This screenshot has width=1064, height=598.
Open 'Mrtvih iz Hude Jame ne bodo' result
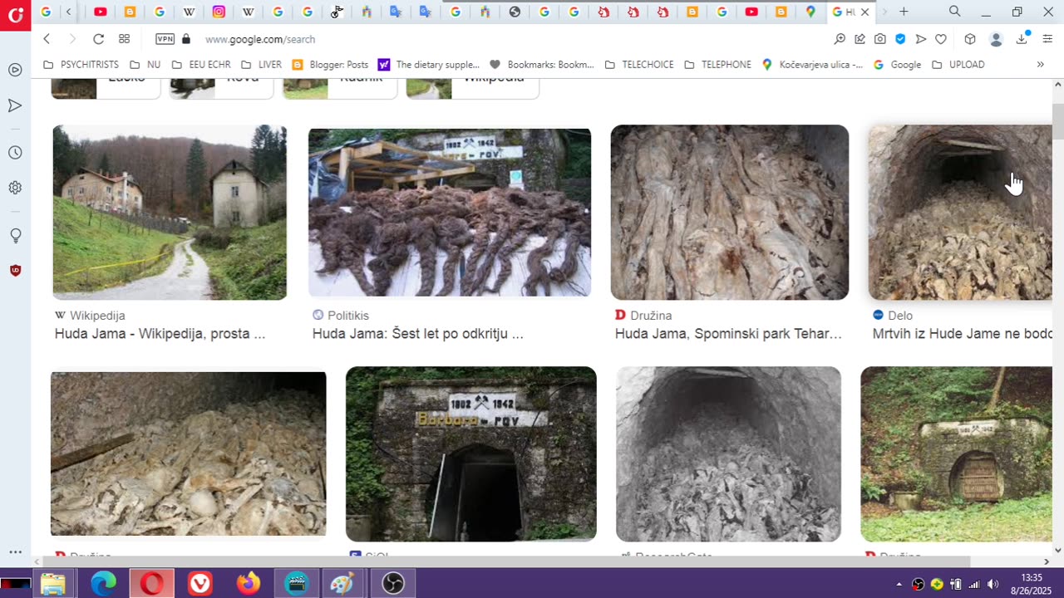coord(962,334)
